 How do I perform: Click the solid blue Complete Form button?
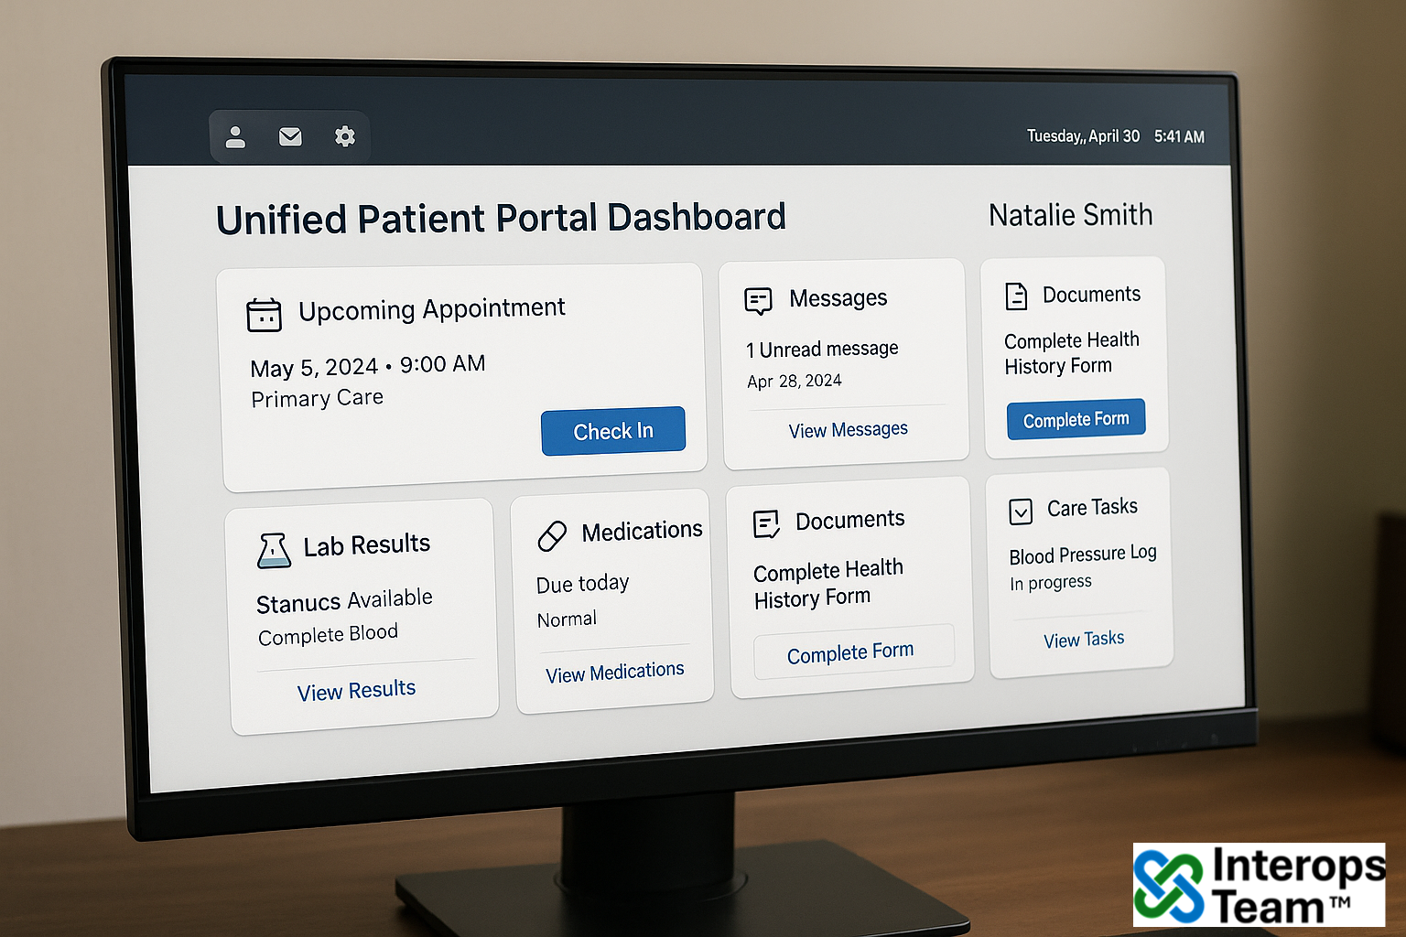(1076, 419)
